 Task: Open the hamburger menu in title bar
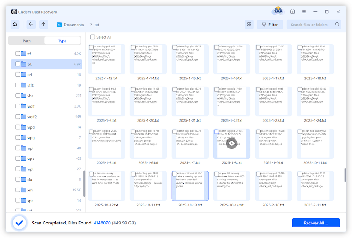tap(304, 11)
